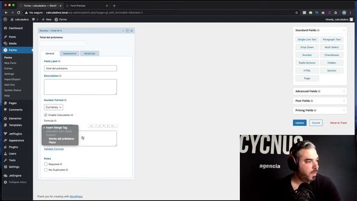Open the Plugins menu

click(13, 147)
